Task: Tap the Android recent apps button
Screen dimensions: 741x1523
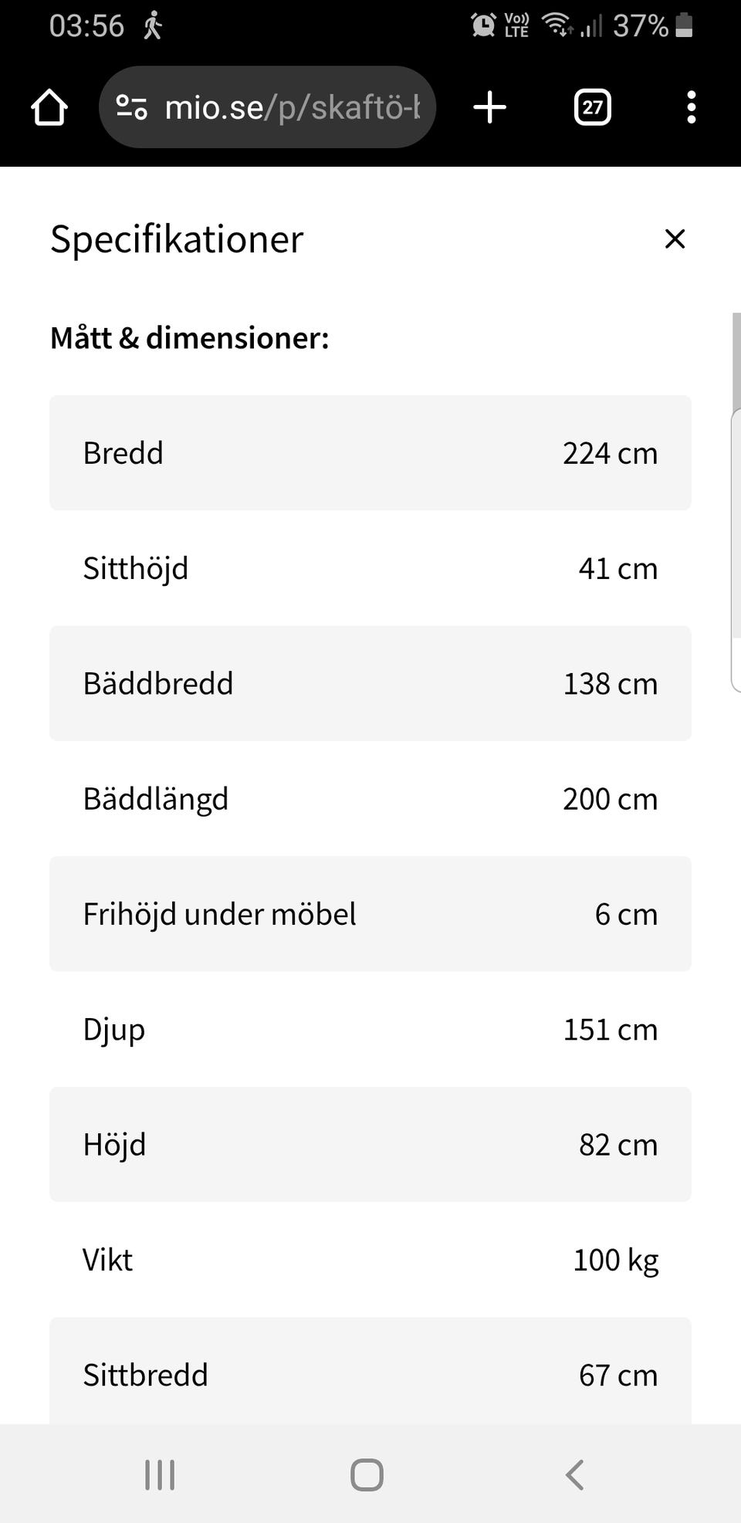Action: [160, 1474]
